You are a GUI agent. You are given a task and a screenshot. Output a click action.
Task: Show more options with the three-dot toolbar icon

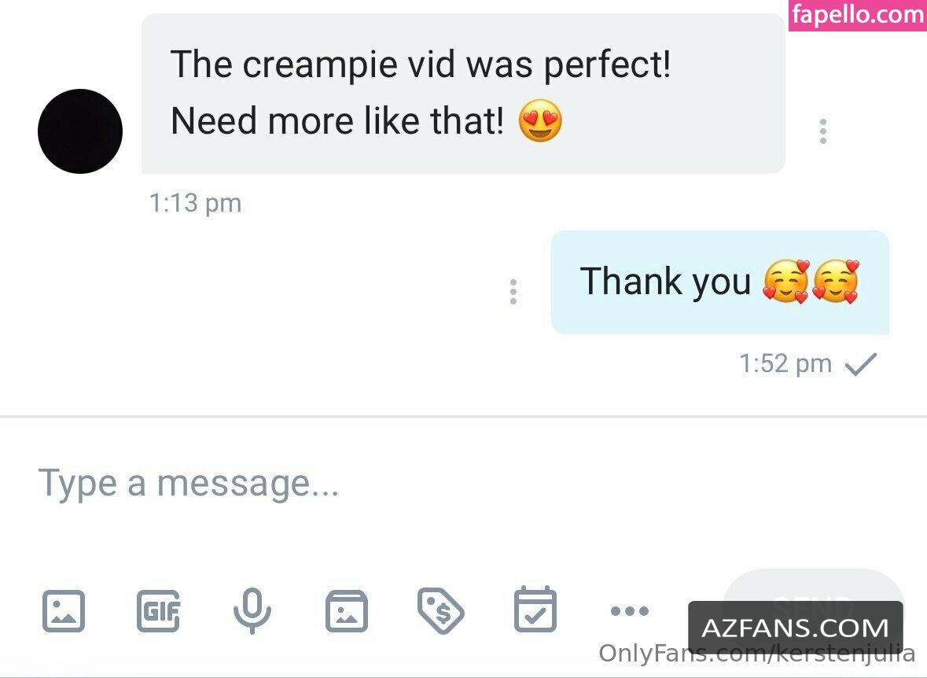630,610
